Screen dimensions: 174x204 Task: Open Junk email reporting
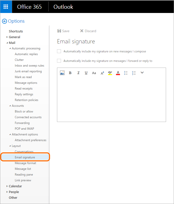[28, 71]
